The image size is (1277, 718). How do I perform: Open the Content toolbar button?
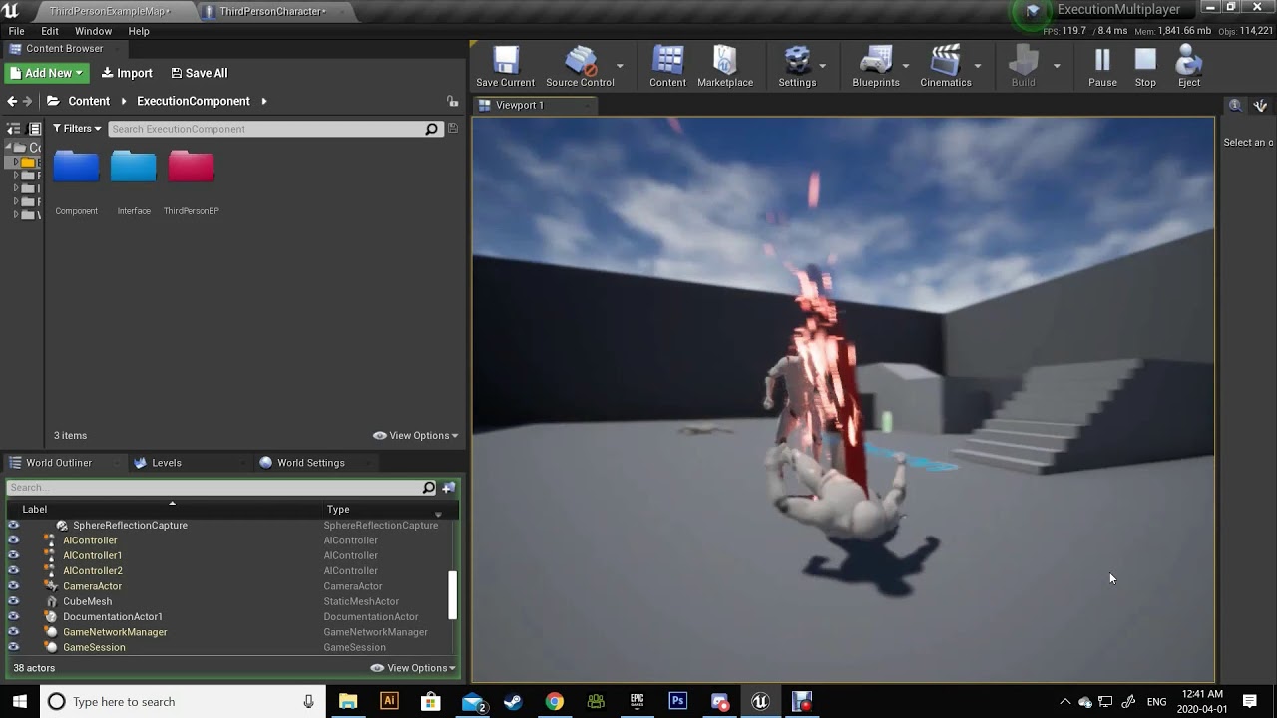pos(667,66)
